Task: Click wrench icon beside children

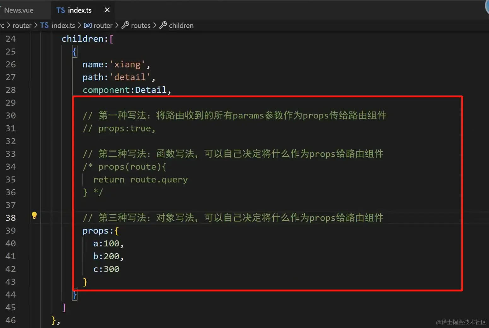Action: click(x=163, y=25)
